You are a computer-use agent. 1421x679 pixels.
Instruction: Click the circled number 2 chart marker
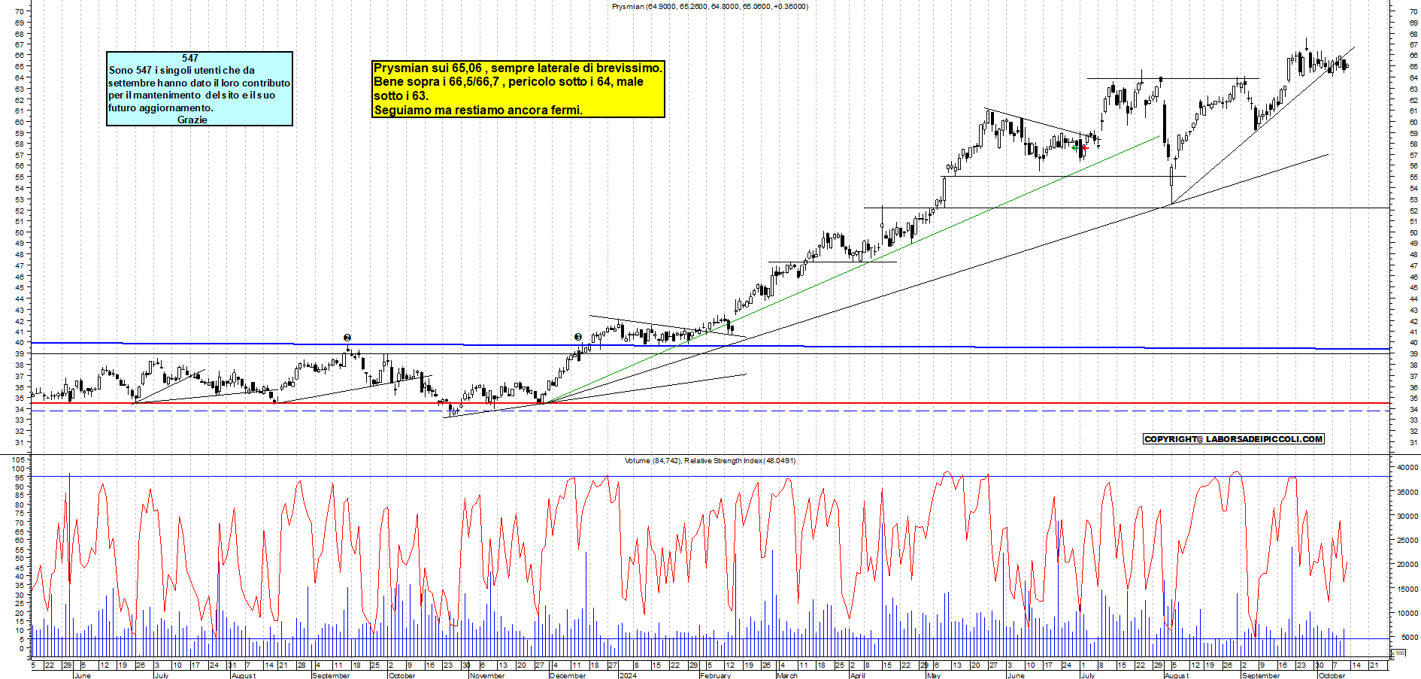click(x=347, y=338)
